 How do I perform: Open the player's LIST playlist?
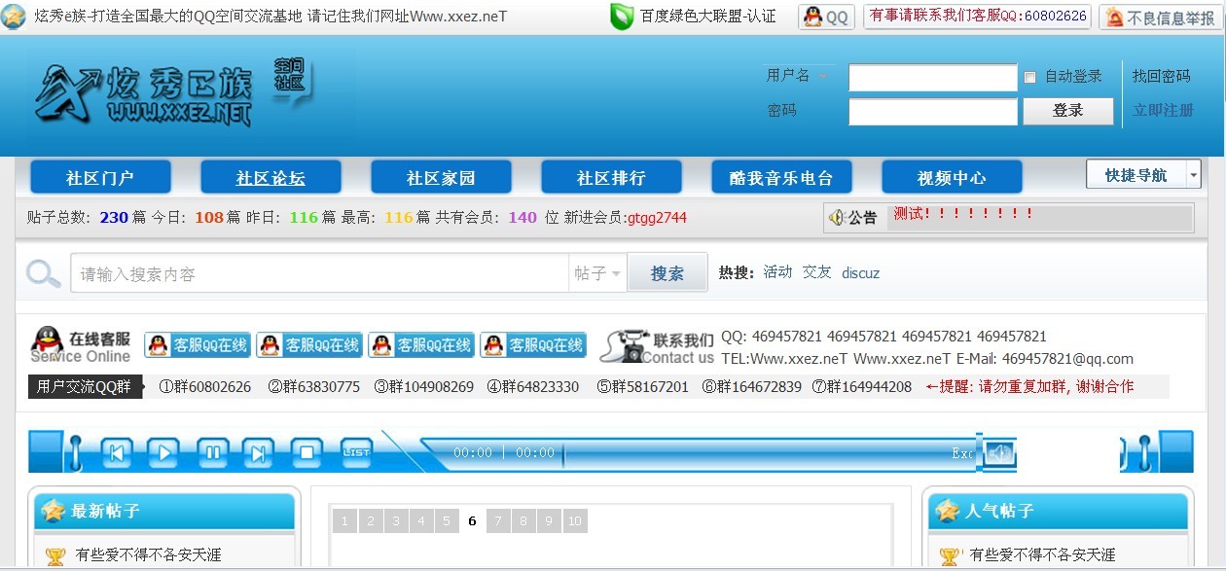coord(356,451)
